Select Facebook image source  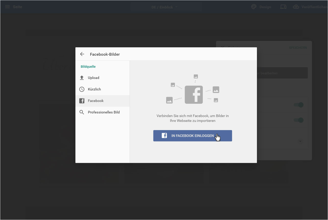tap(103, 101)
